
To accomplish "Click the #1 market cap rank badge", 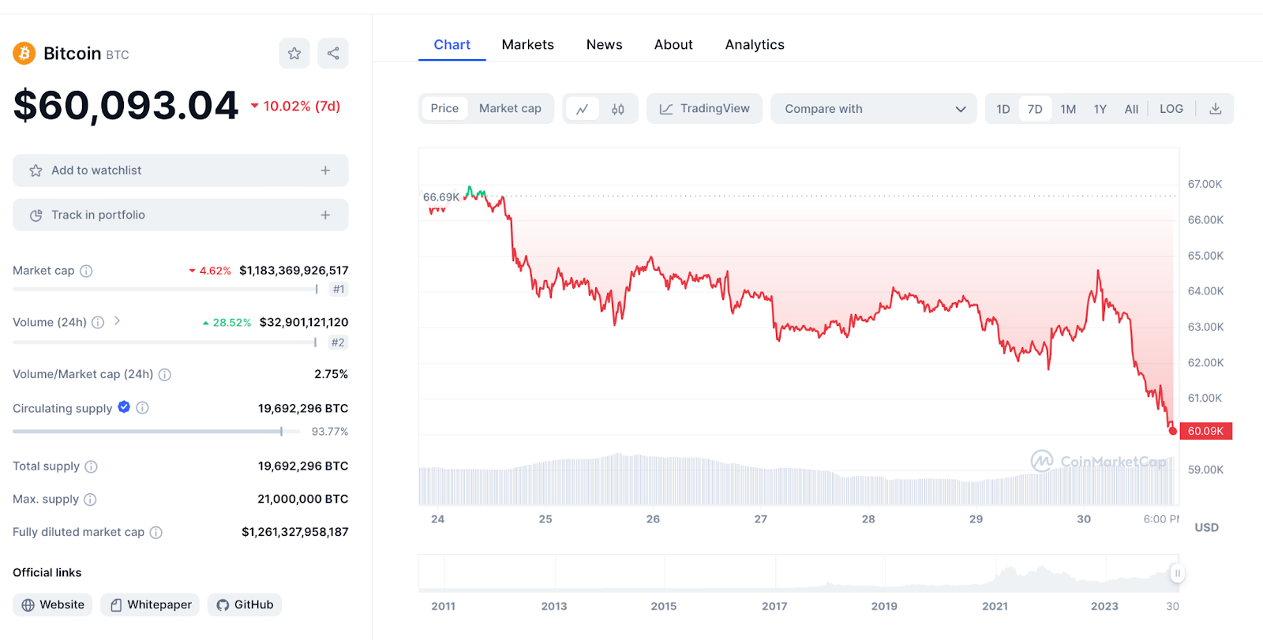I will point(339,290).
